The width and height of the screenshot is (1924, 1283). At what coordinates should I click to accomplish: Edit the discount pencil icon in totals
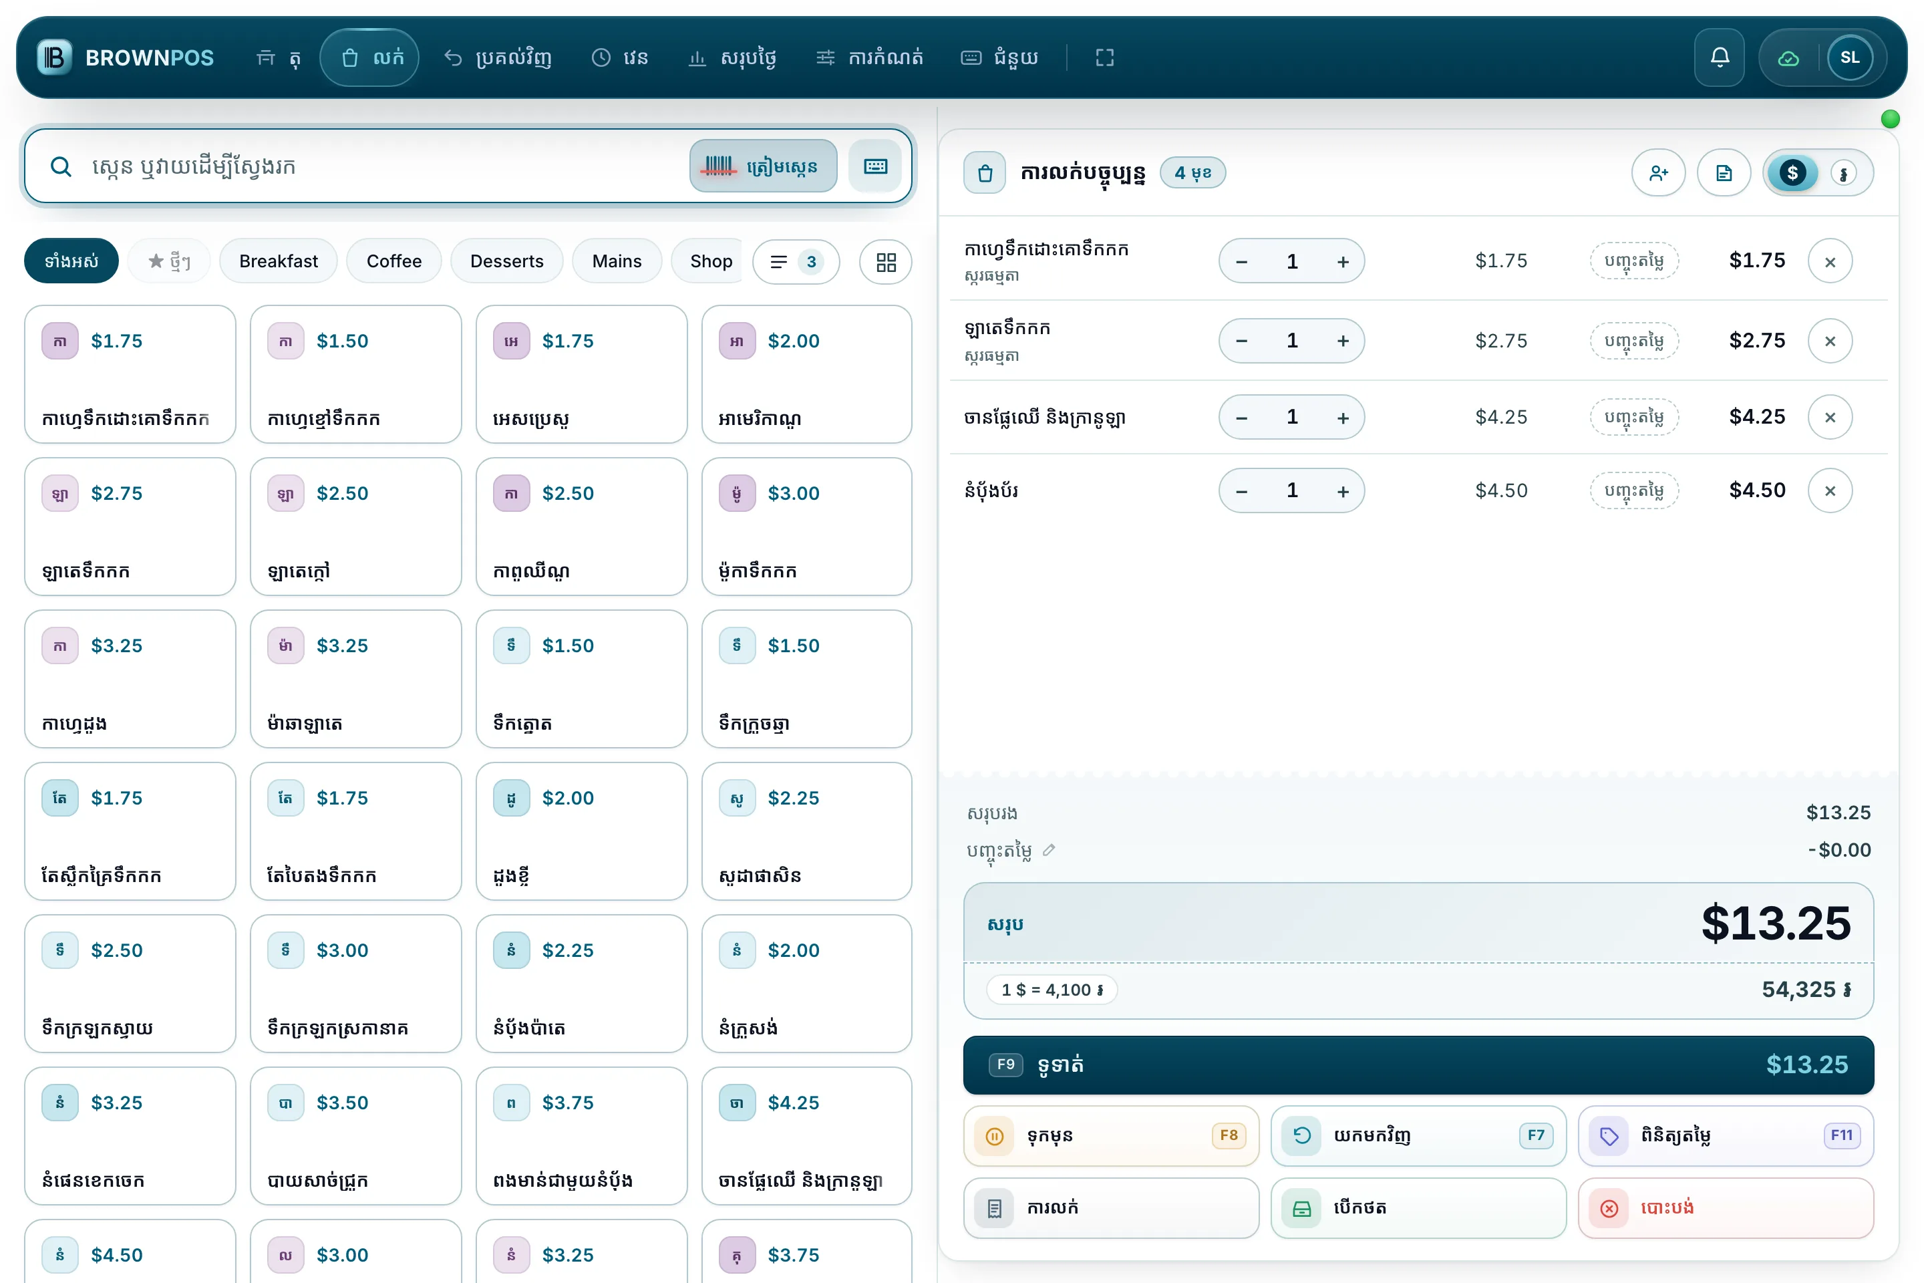point(1049,849)
